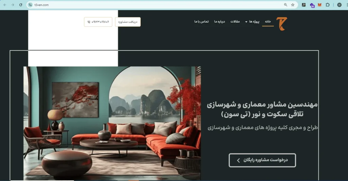Open the Extensions puzzle icon
The width and height of the screenshot is (348, 181).
(328, 5)
